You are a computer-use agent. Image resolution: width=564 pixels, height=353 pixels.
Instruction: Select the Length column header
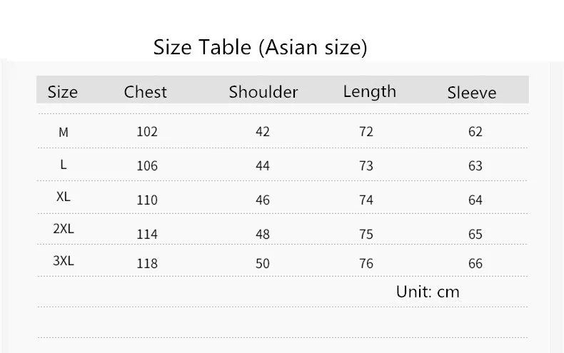tap(369, 92)
